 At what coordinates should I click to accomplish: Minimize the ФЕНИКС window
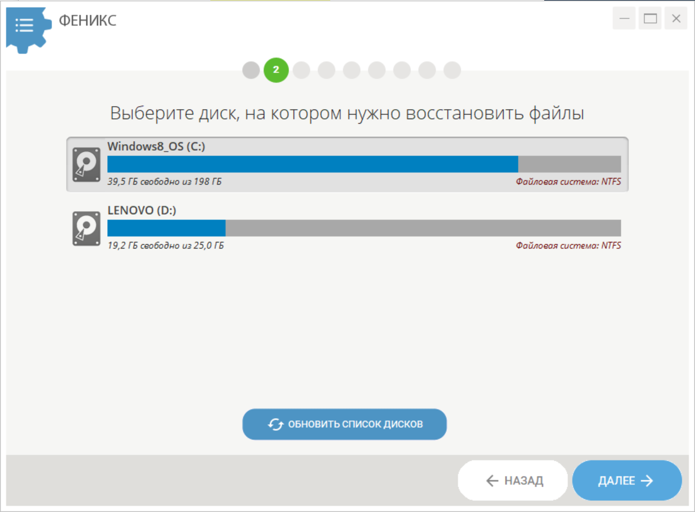[x=624, y=19]
